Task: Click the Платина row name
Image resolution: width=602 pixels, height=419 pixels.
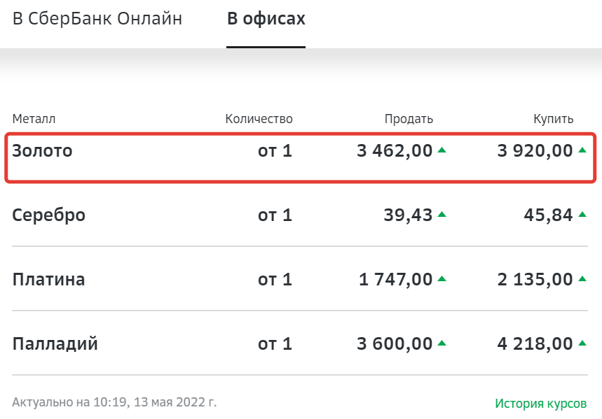Action: click(x=49, y=280)
